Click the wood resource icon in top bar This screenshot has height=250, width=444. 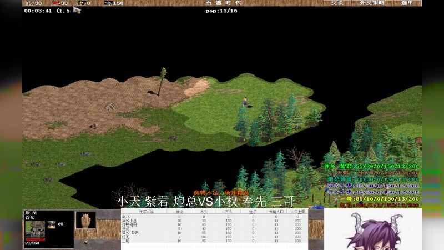(30, 3)
